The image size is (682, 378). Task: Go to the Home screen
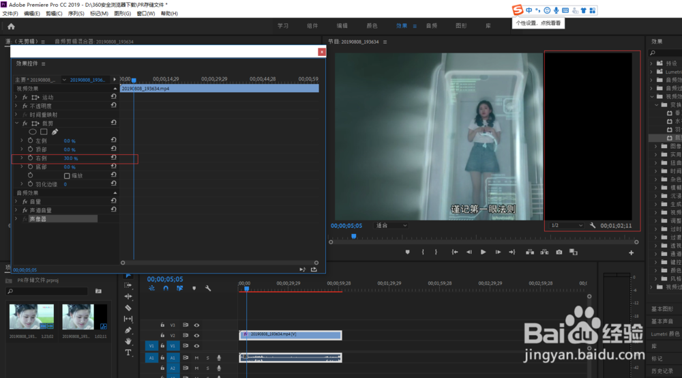[x=12, y=27]
